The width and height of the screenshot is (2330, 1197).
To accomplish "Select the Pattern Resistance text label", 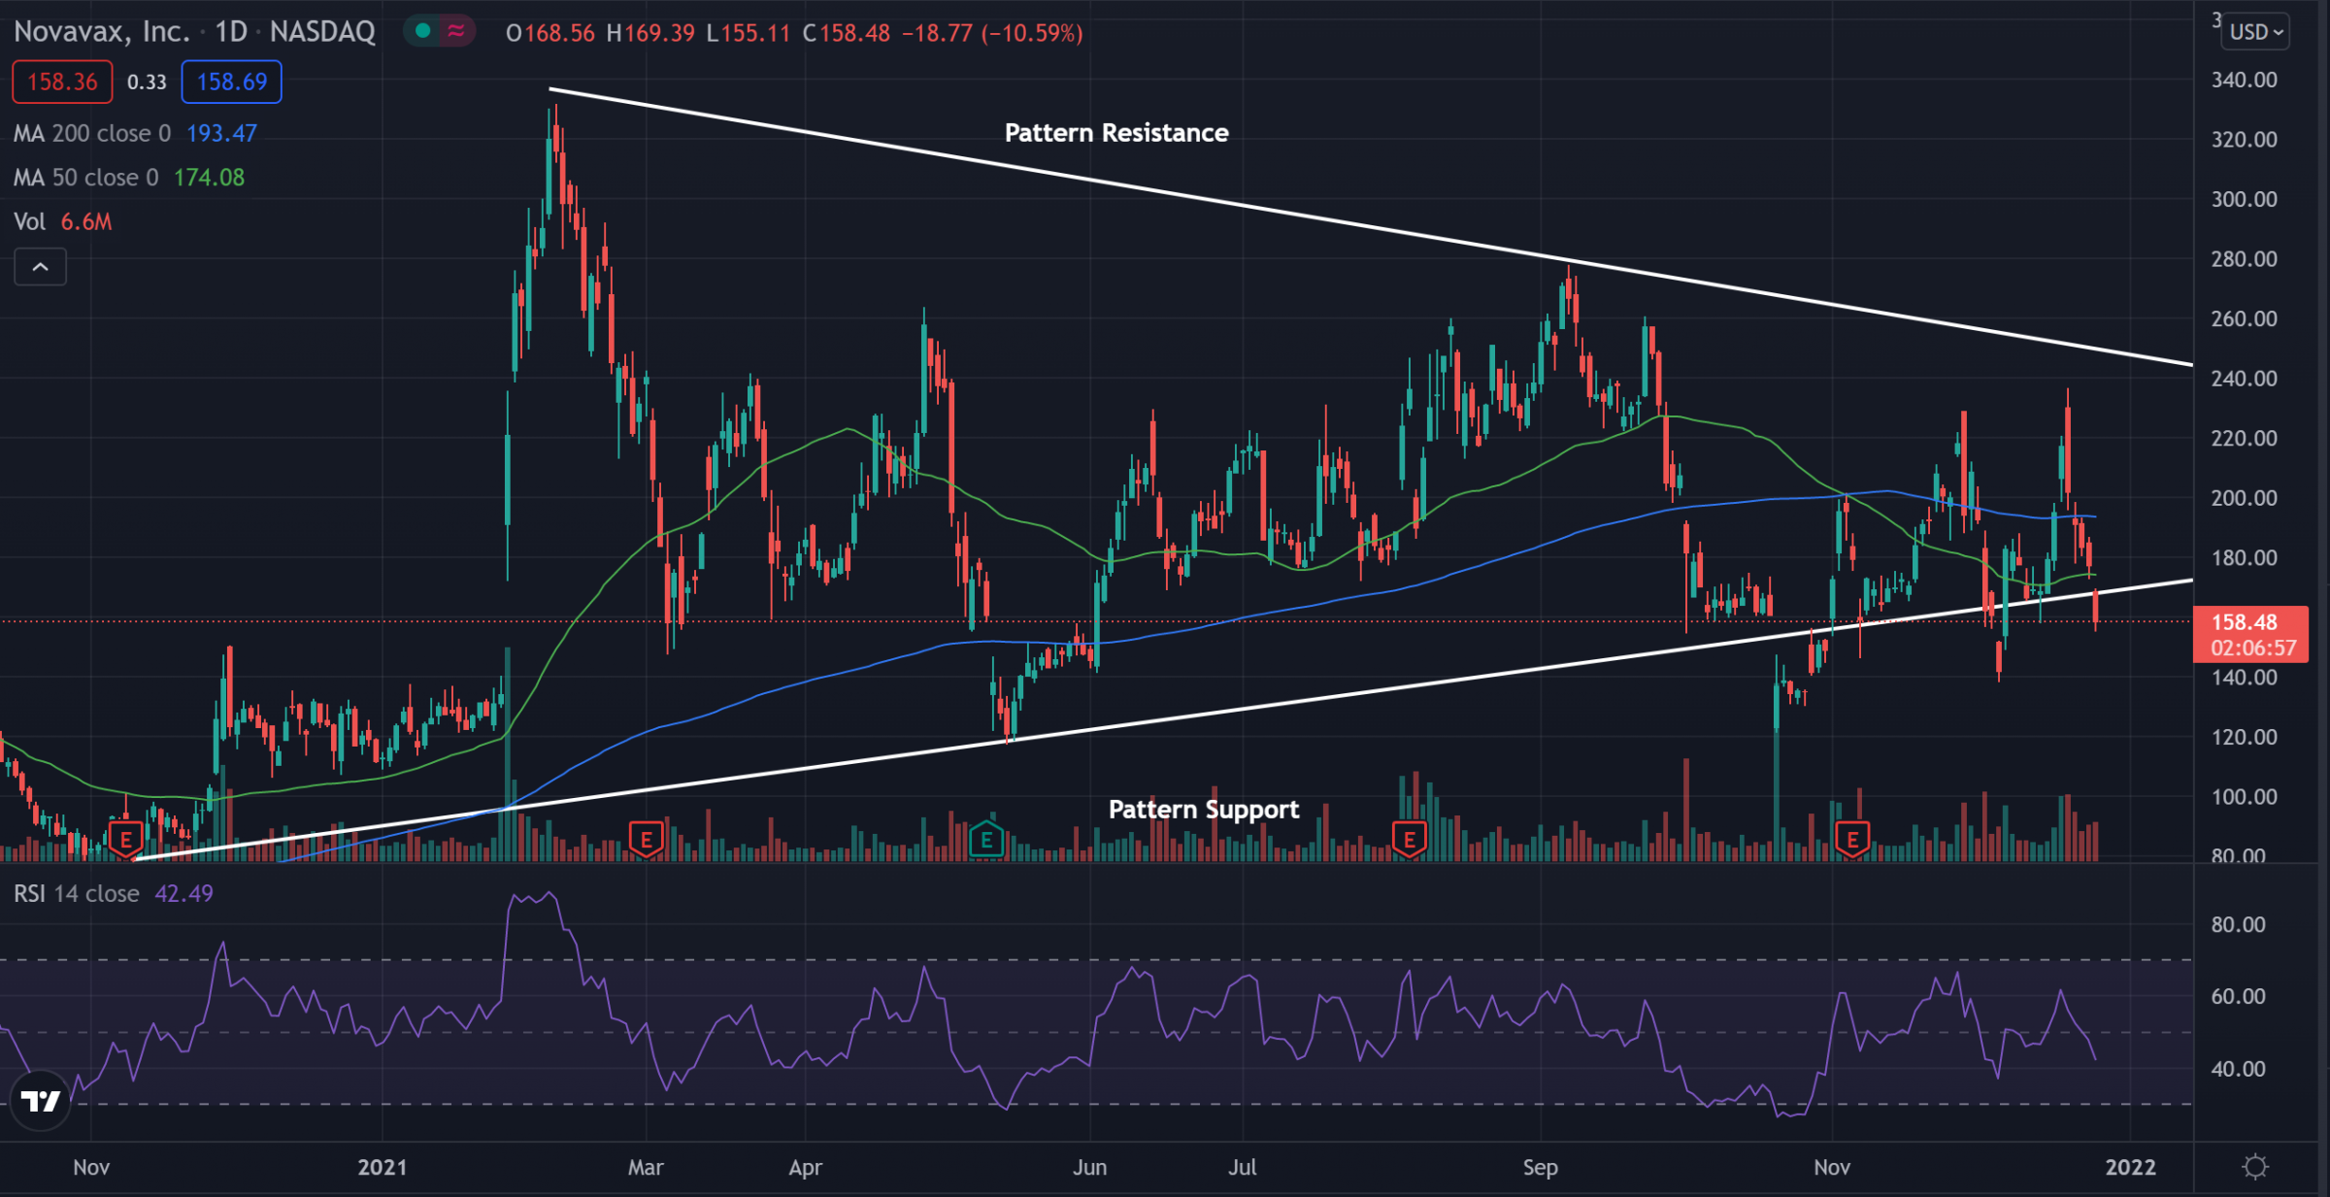I will [x=1116, y=133].
